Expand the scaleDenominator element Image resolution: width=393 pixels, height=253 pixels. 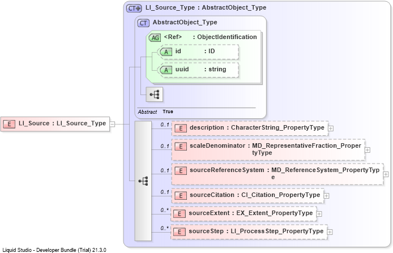click(x=368, y=150)
